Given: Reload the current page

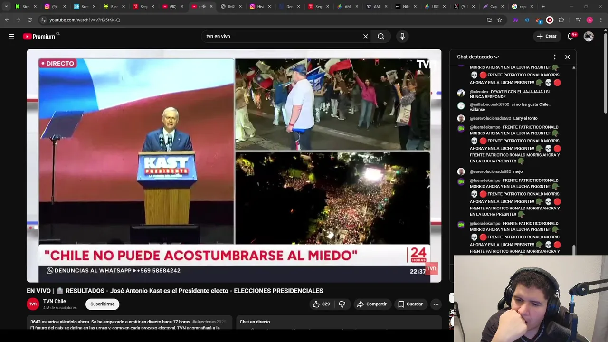Looking at the screenshot, I should pyautogui.click(x=29, y=20).
